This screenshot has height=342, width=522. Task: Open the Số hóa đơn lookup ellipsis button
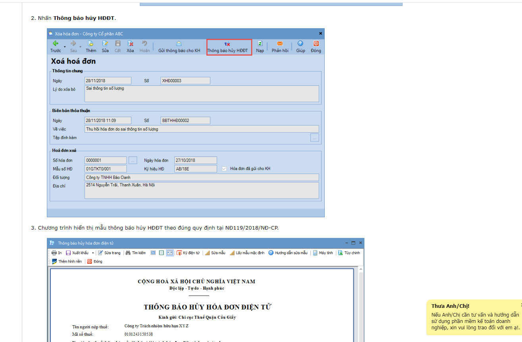(x=133, y=160)
